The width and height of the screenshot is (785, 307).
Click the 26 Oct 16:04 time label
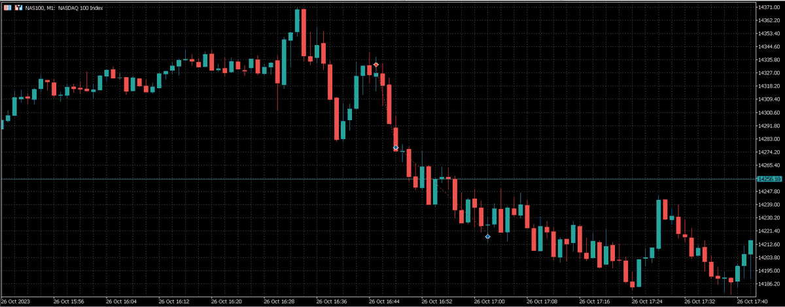(x=122, y=302)
